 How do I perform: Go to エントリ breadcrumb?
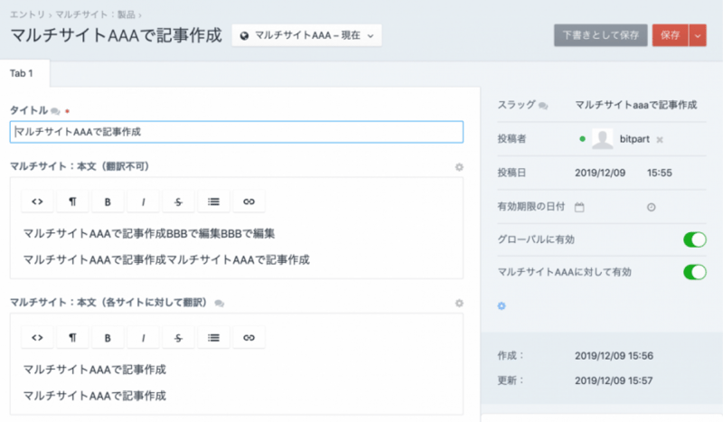[x=28, y=14]
